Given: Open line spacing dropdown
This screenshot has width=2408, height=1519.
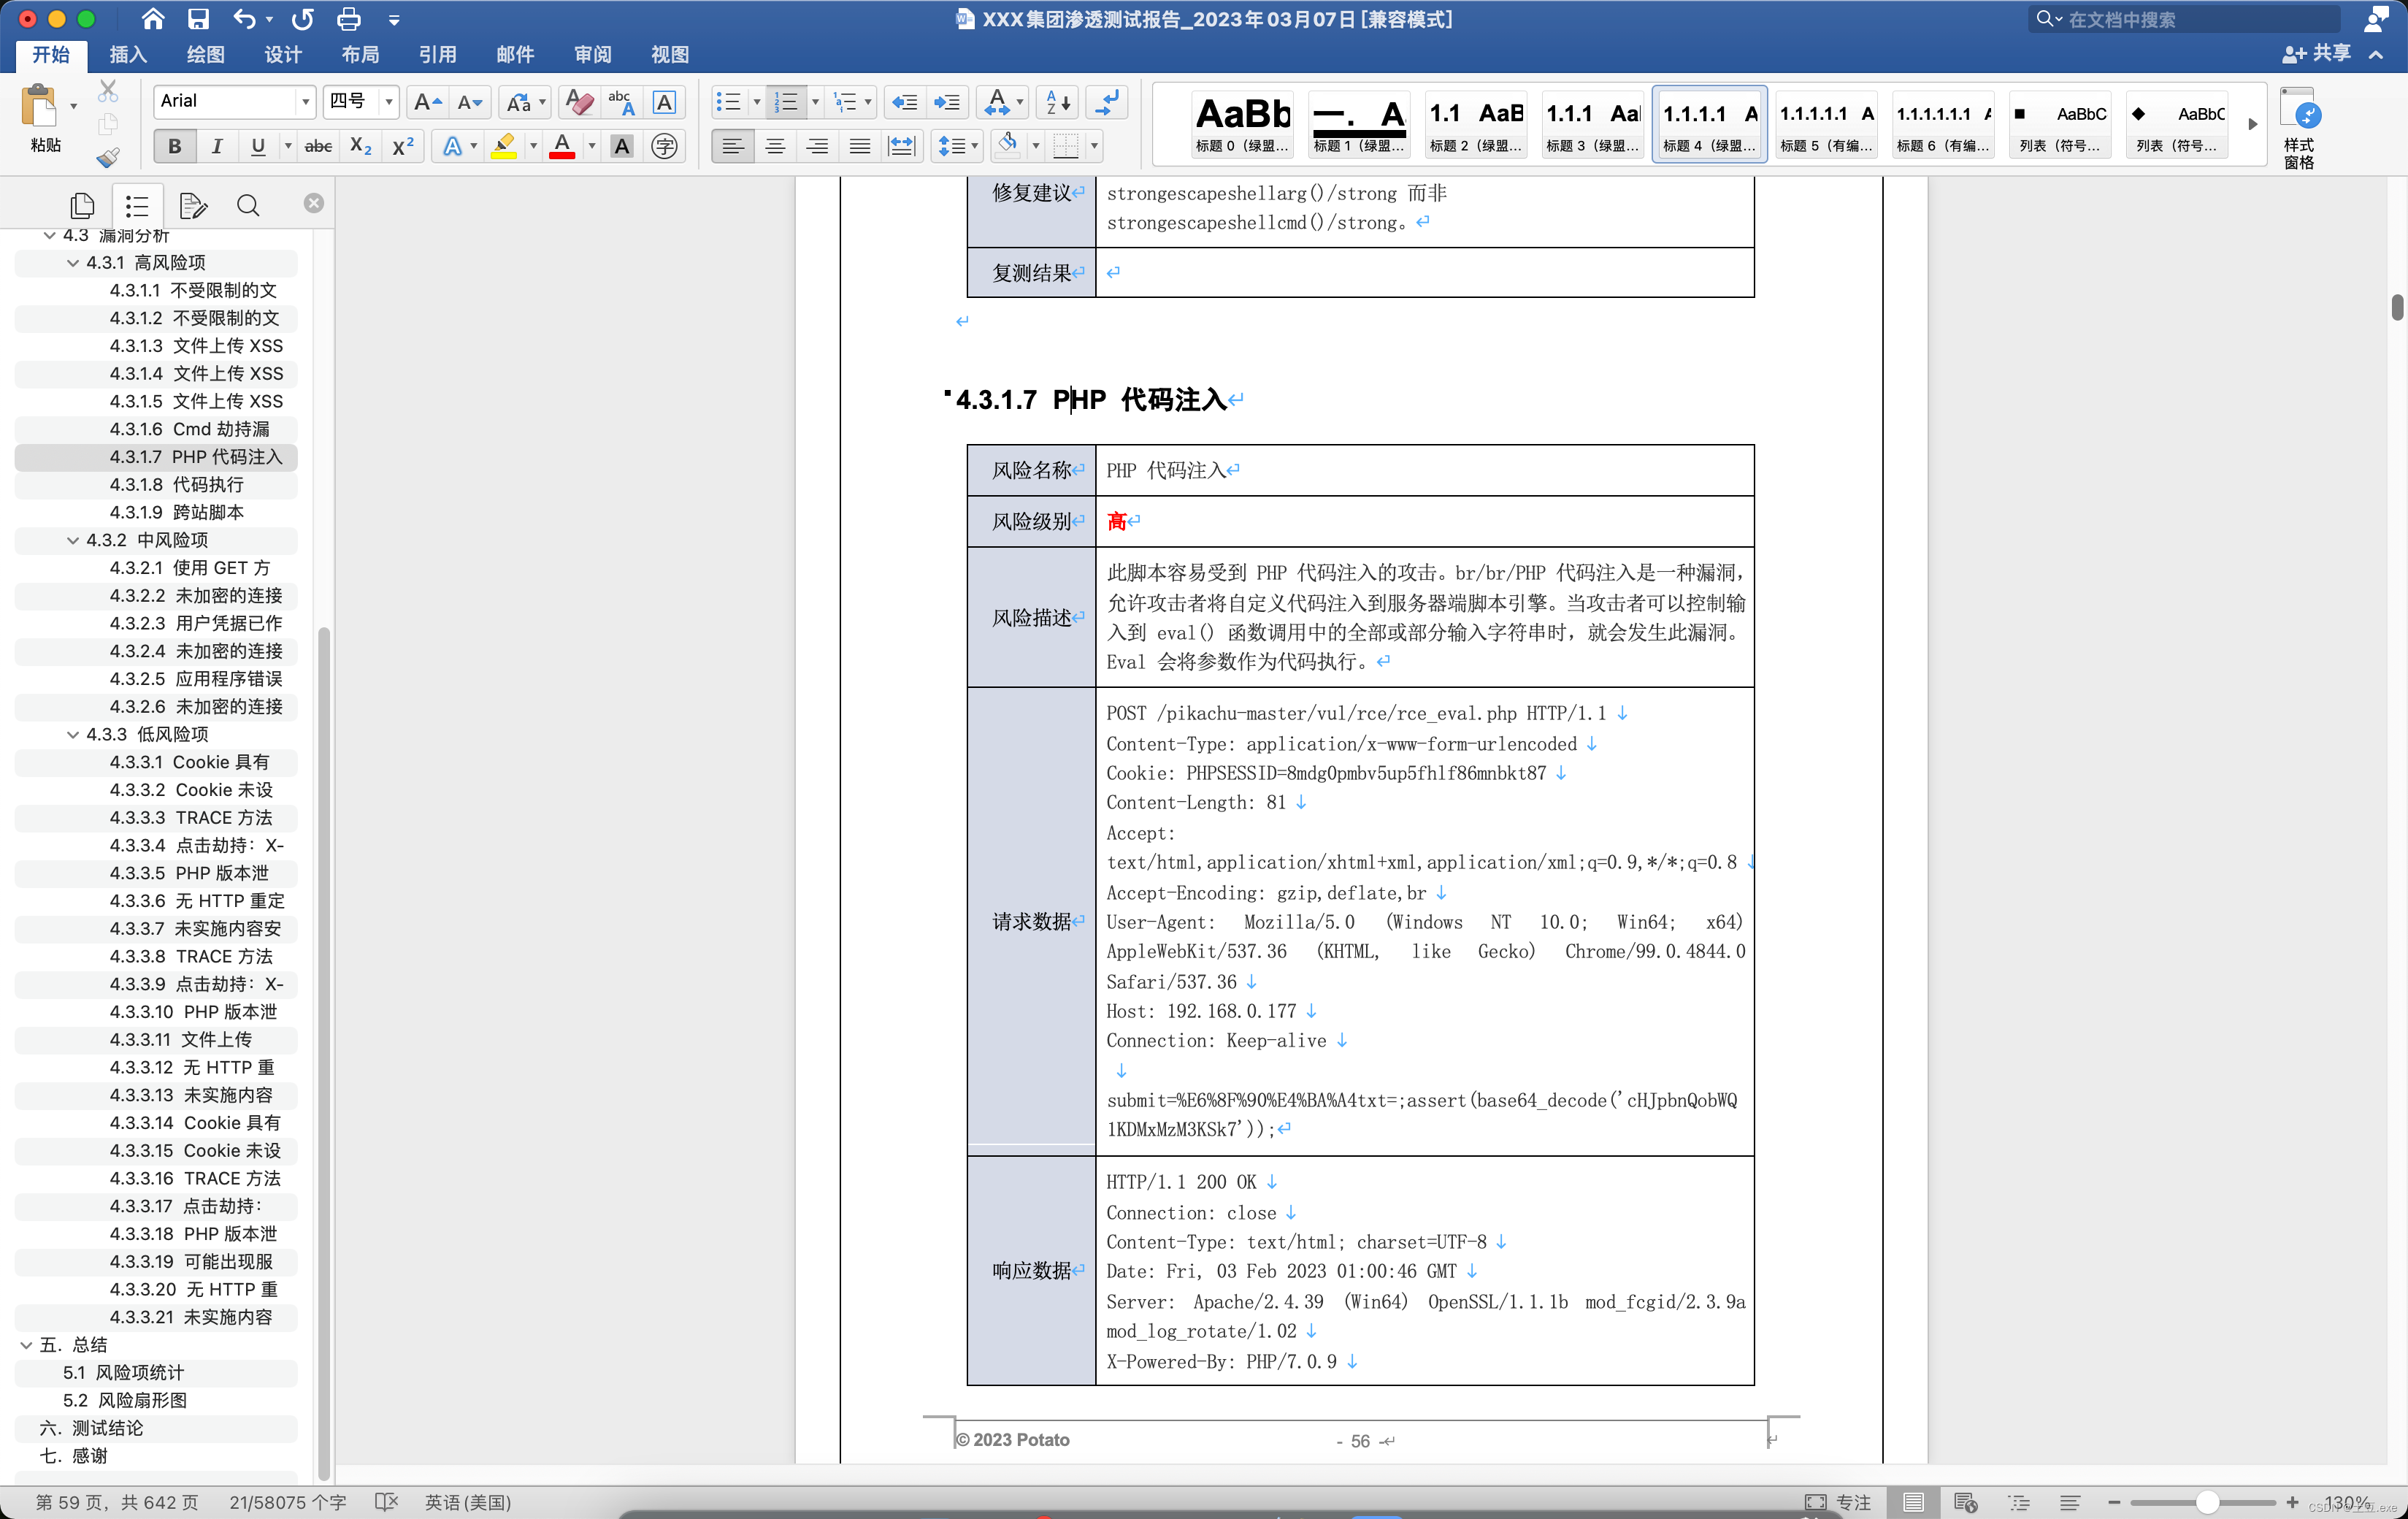Looking at the screenshot, I should [974, 146].
